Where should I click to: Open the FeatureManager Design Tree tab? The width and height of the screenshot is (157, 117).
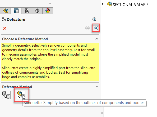(x=6, y=11)
